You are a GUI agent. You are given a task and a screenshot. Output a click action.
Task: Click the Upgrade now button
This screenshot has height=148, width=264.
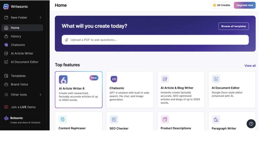(244, 5)
